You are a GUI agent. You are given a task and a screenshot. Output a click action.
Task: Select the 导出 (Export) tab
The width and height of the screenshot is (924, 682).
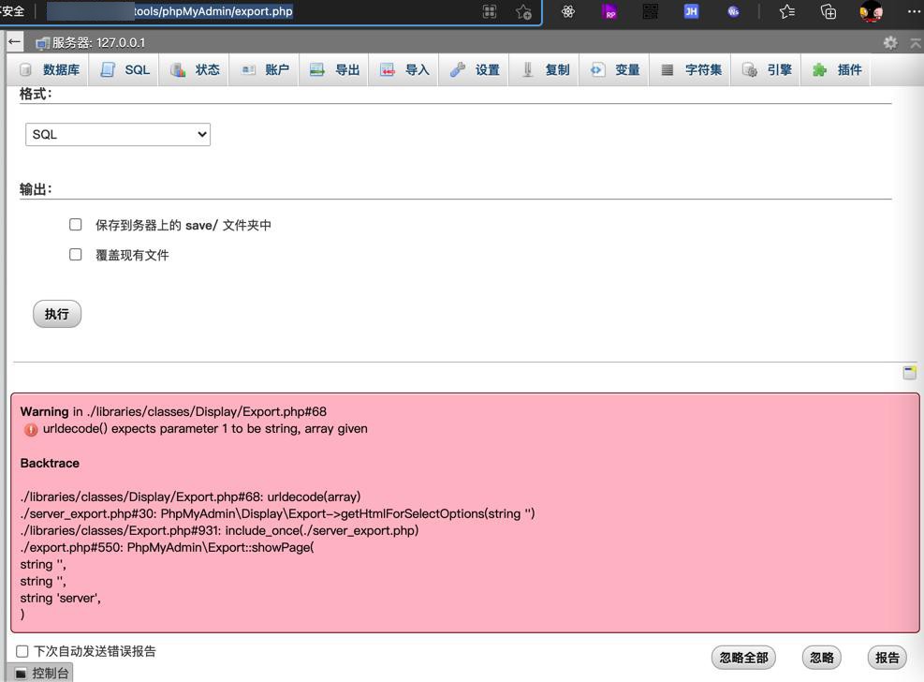pyautogui.click(x=335, y=69)
